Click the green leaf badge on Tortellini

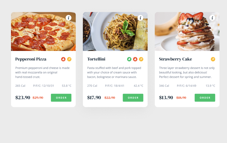[129, 59]
